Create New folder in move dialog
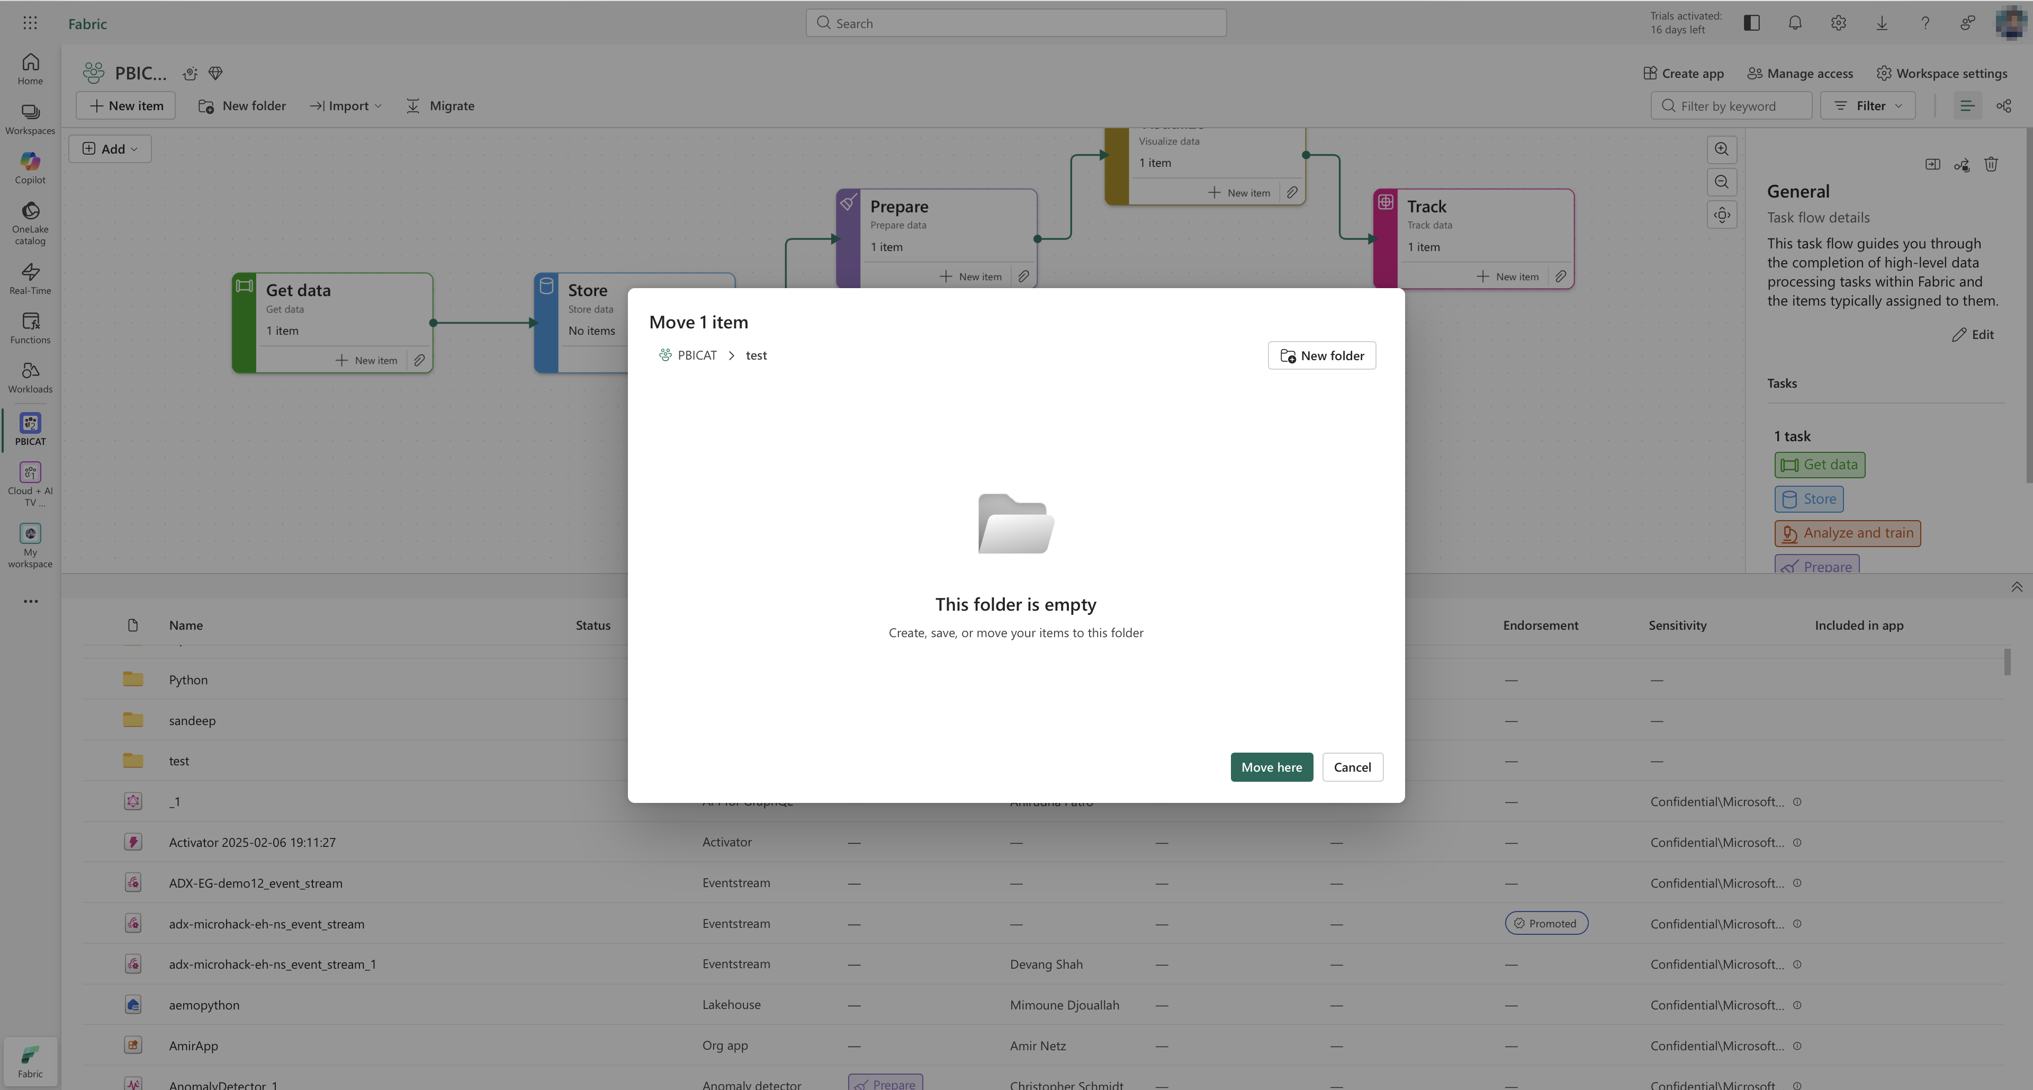2033x1090 pixels. pos(1321,355)
